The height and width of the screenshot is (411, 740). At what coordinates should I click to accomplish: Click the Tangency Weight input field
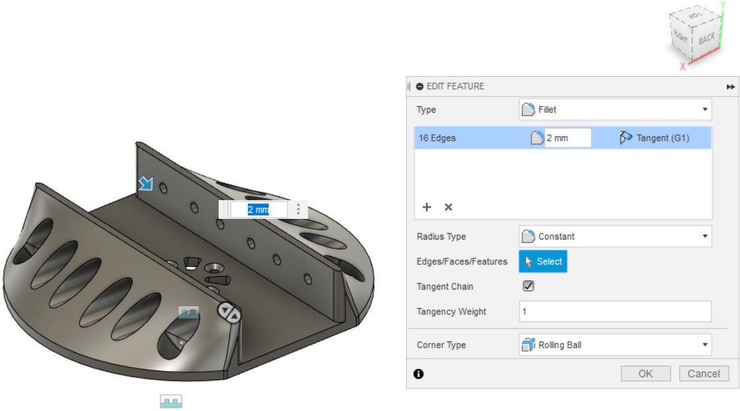coord(615,312)
